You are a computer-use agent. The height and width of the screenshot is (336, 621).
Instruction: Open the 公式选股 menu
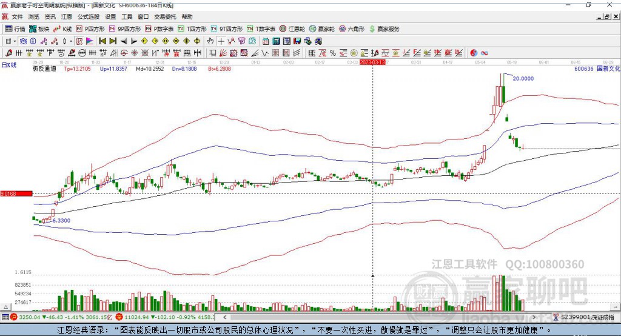87,16
